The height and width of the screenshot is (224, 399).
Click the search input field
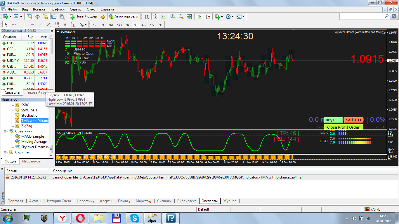[362, 17]
